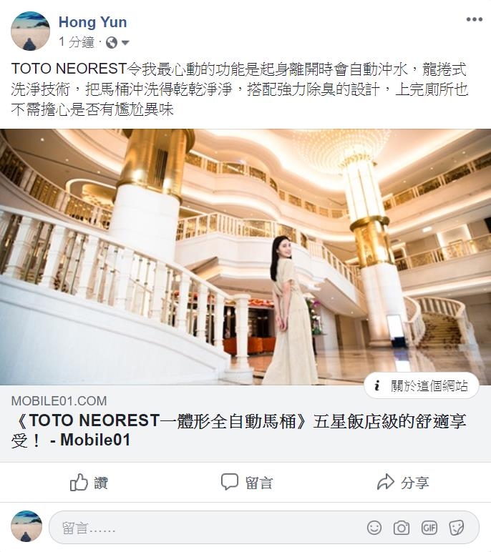491x552 pixels.
Task: Add a GIF using the GIF icon
Action: (x=429, y=528)
